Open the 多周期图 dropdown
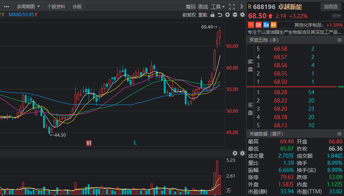The width and height of the screenshot is (344, 196). [28, 7]
